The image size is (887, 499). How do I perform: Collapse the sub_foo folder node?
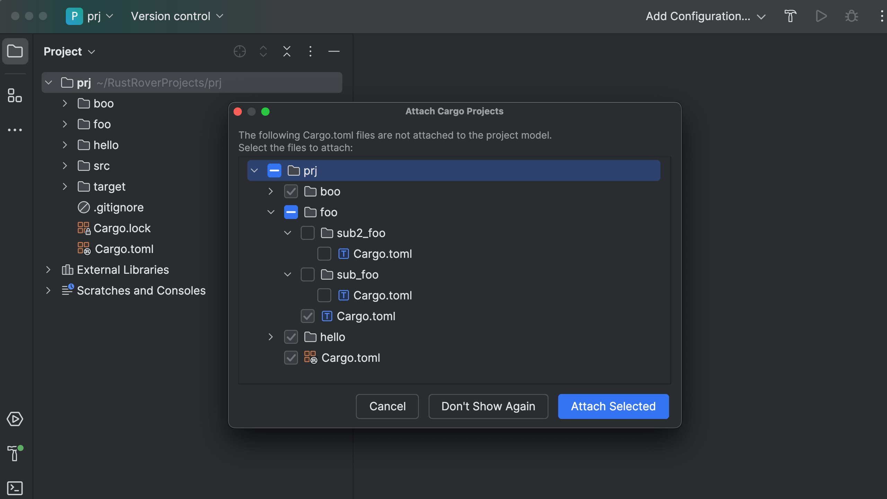click(287, 274)
